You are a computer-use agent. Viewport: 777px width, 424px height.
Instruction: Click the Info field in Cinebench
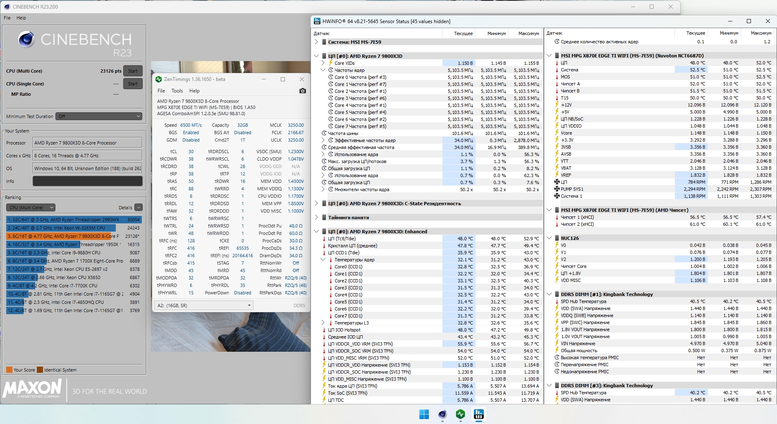[x=88, y=181]
